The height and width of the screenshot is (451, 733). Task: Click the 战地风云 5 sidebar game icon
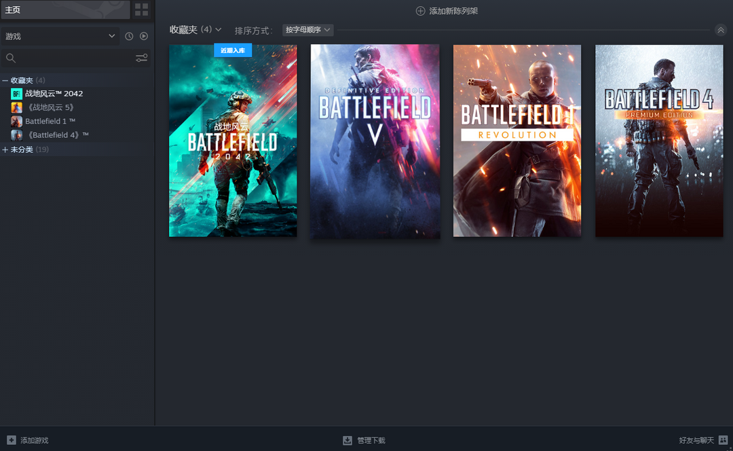pyautogui.click(x=16, y=107)
